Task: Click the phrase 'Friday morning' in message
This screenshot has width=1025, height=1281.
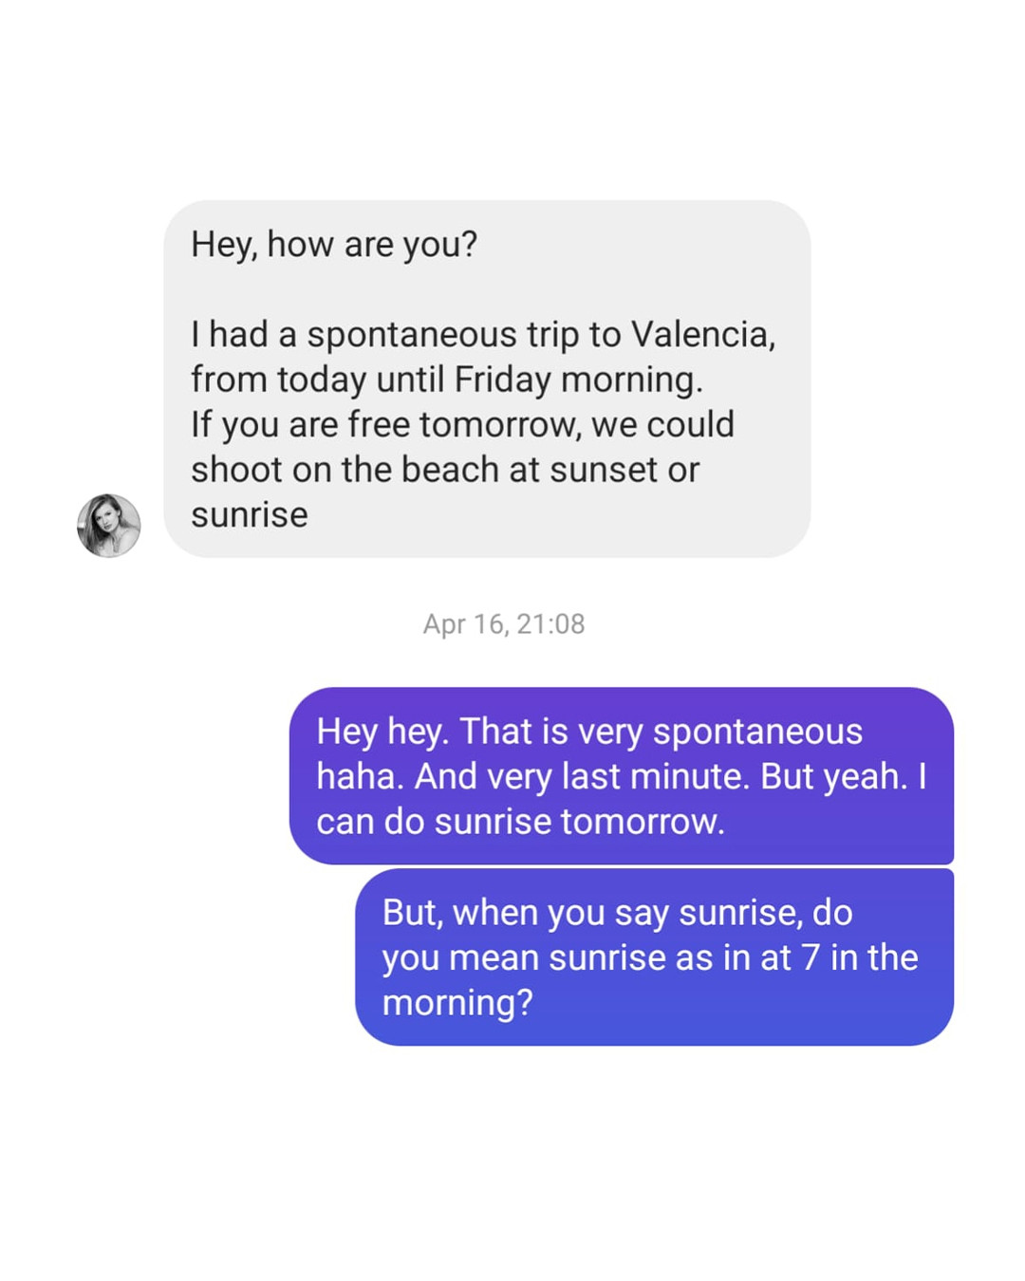Action: point(579,380)
